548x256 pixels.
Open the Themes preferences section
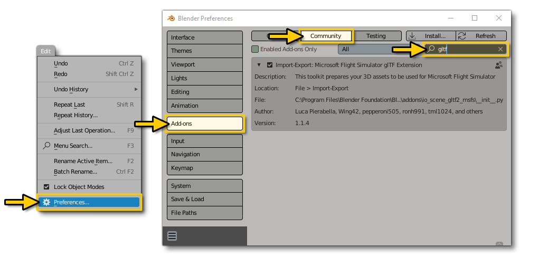tap(205, 51)
